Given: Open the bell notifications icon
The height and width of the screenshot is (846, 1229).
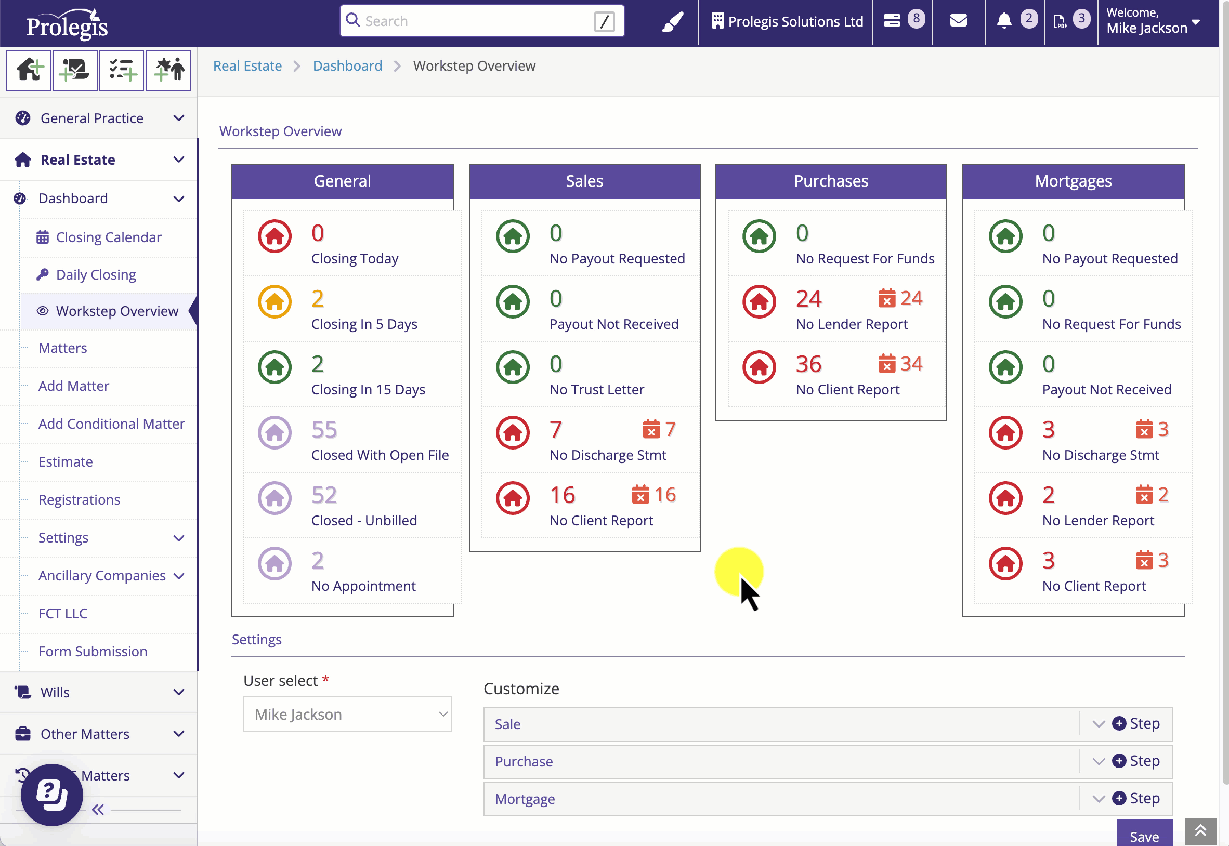Looking at the screenshot, I should pos(1004,21).
